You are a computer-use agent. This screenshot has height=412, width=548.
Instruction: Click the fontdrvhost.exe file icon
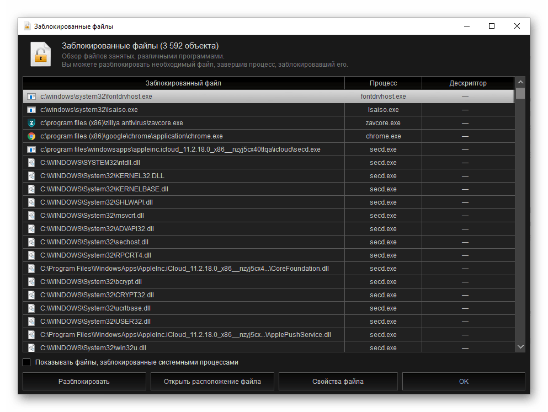31,97
